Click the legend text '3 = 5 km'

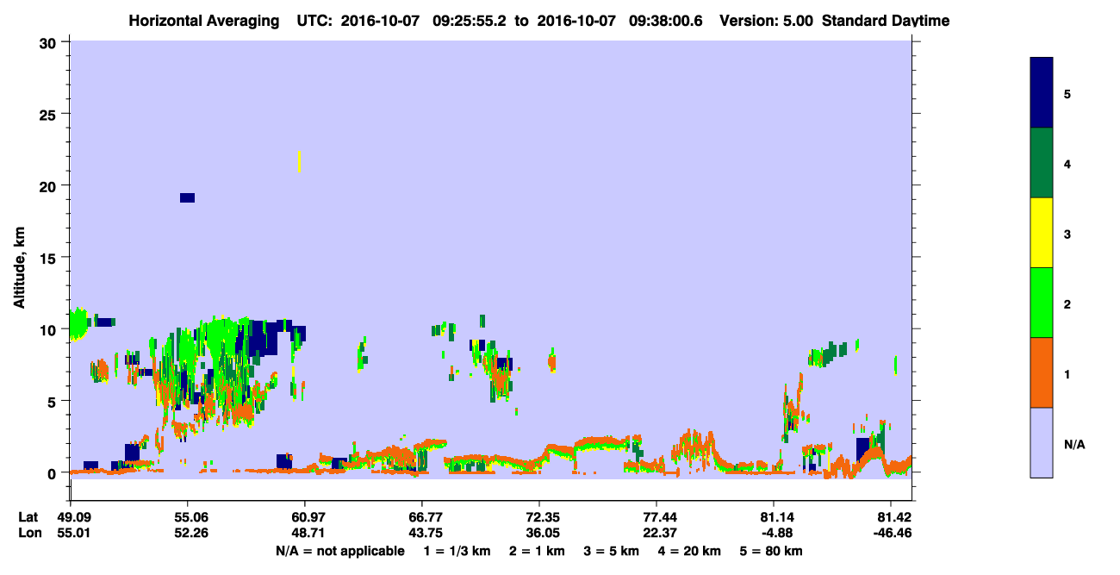(x=613, y=551)
